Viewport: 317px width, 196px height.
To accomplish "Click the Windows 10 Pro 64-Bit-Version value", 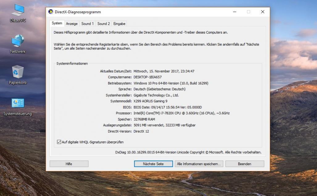I will click(171, 83).
